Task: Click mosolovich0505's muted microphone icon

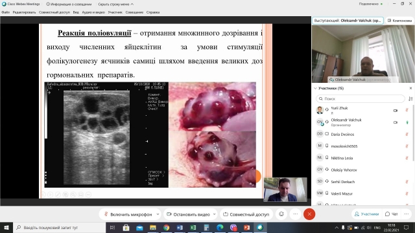Action: pyautogui.click(x=407, y=146)
